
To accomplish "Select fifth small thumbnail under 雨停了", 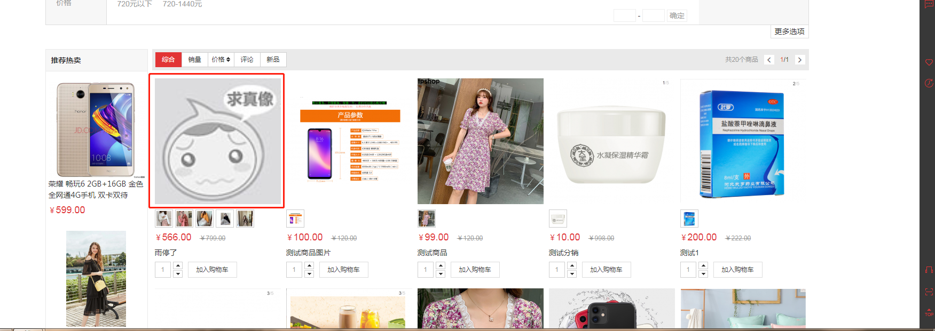I will tap(245, 219).
